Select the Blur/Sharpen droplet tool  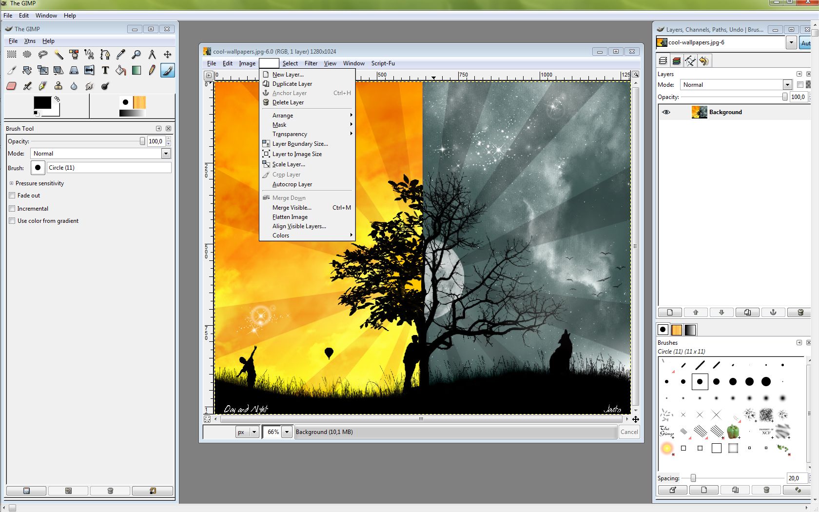click(x=74, y=86)
